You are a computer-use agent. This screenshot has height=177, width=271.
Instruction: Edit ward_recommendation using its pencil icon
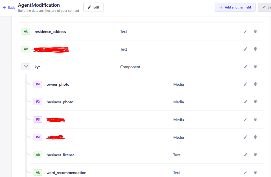point(246,172)
